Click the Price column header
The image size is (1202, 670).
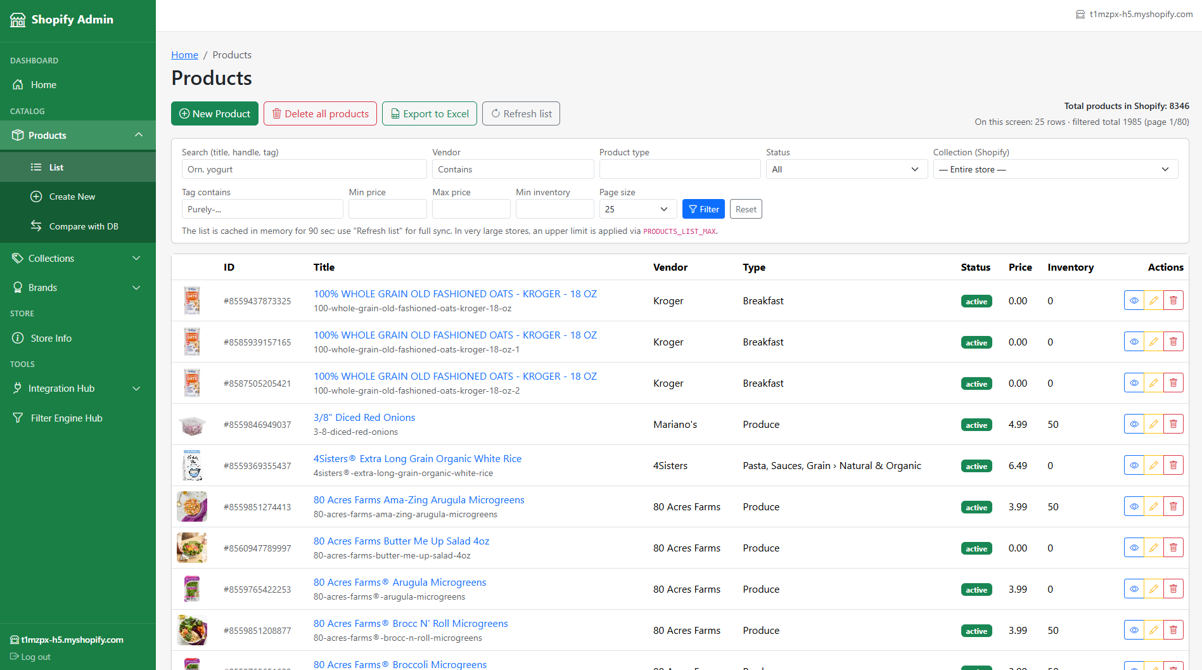click(1020, 267)
